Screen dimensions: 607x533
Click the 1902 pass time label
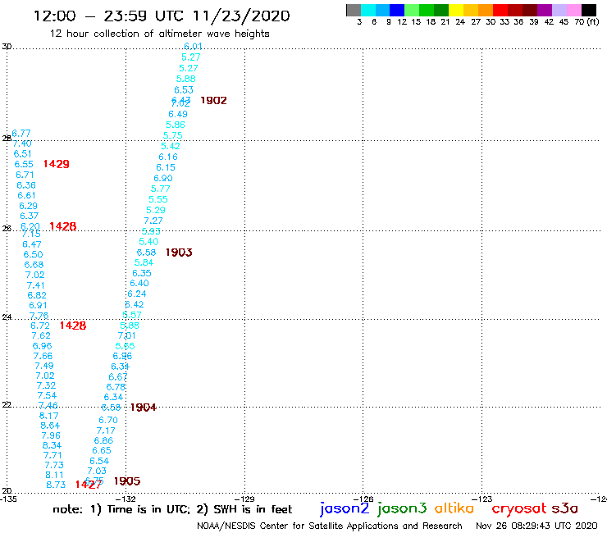pyautogui.click(x=213, y=101)
